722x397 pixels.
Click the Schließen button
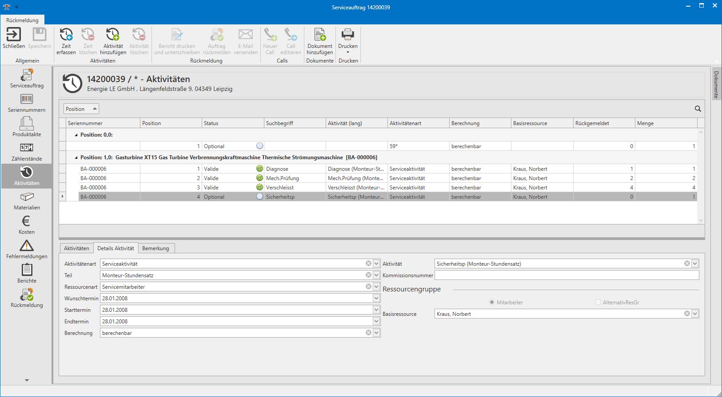14,38
